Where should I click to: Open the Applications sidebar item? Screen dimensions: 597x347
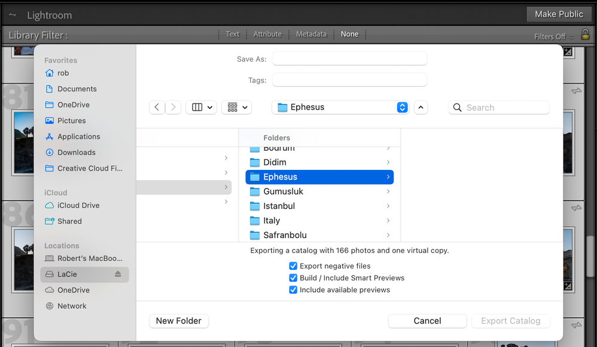click(78, 136)
